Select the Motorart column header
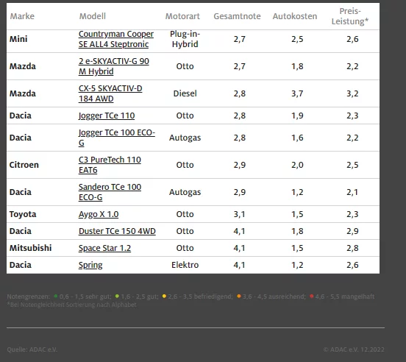Screen dimensions: 406x362 (182, 16)
